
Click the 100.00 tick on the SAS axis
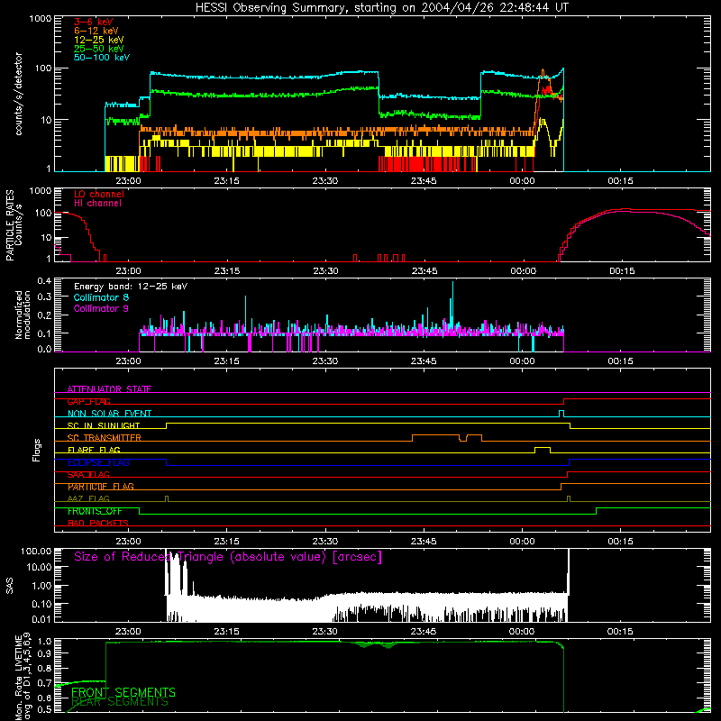[x=36, y=551]
